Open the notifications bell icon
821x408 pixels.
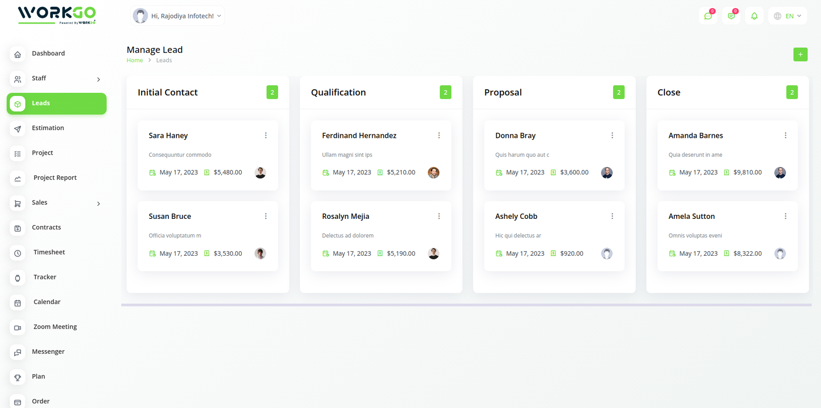point(754,16)
